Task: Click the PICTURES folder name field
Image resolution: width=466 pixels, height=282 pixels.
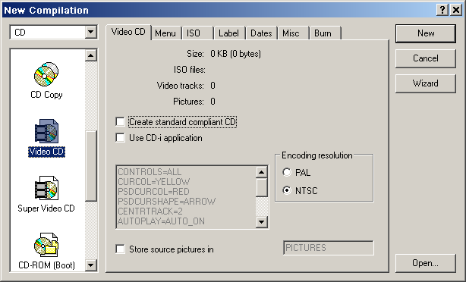Action: pyautogui.click(x=329, y=248)
